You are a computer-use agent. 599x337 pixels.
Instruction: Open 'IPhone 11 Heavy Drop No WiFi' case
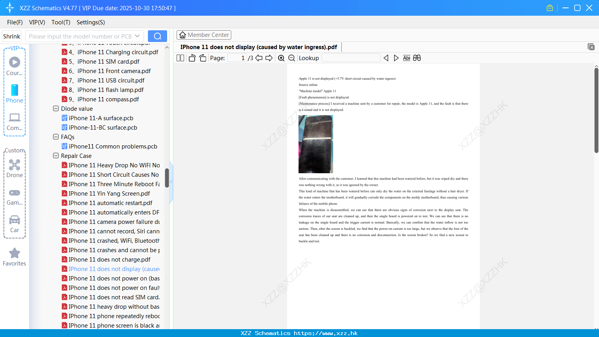click(111, 165)
